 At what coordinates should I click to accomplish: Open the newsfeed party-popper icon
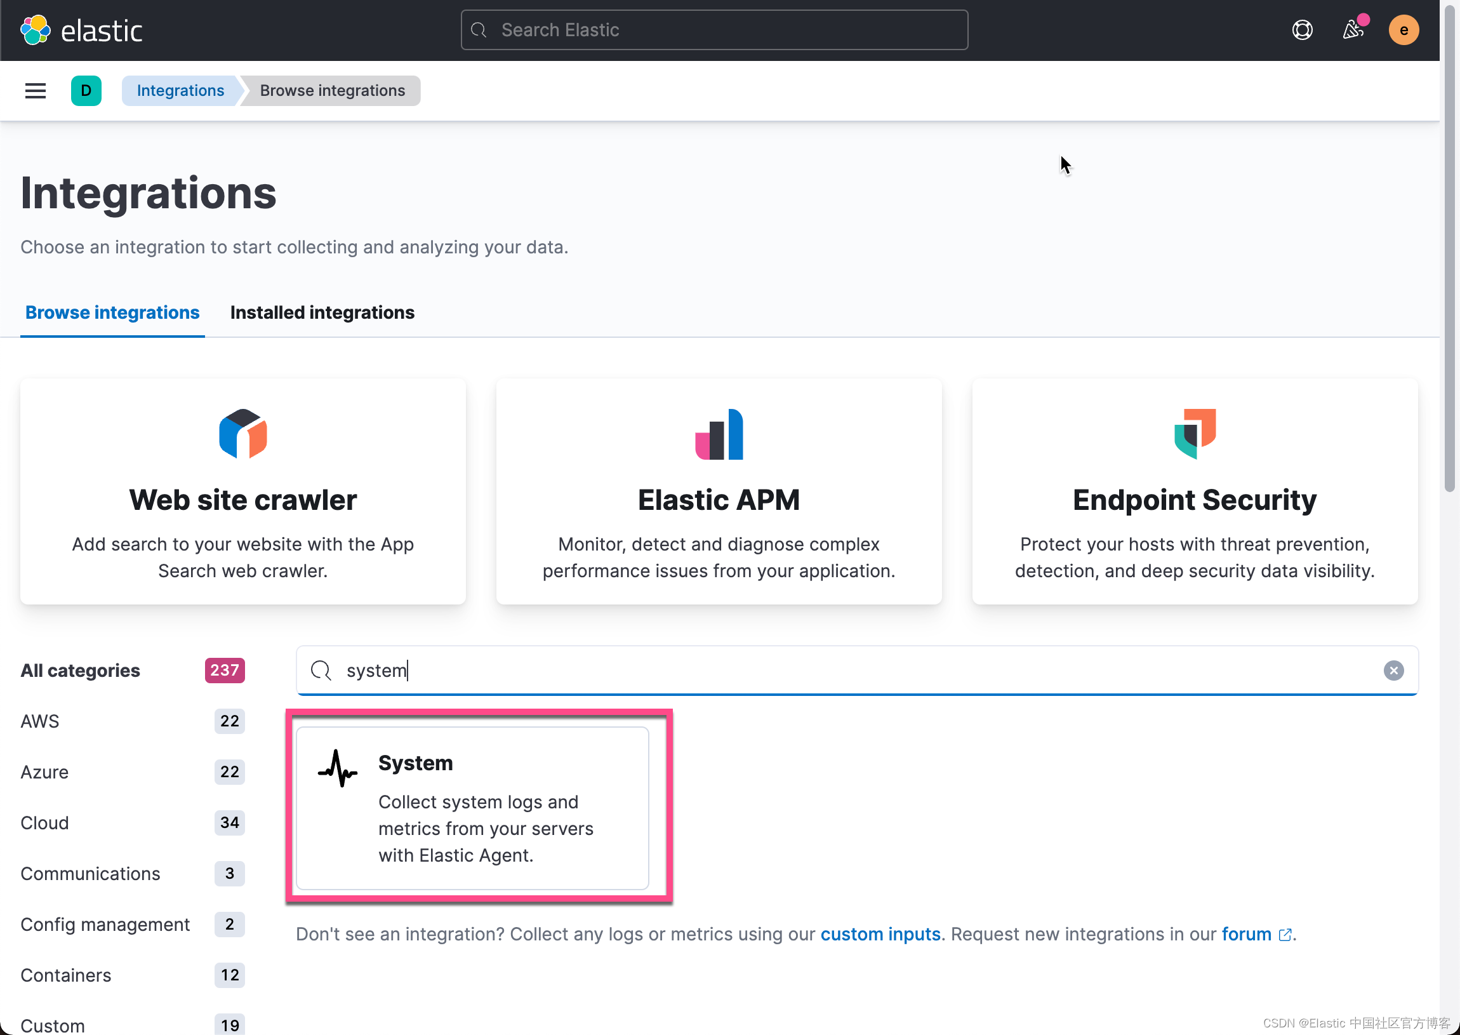click(x=1353, y=29)
